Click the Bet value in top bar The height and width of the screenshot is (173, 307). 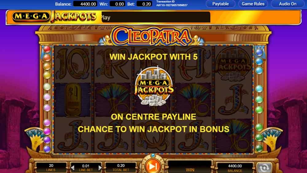144,4
